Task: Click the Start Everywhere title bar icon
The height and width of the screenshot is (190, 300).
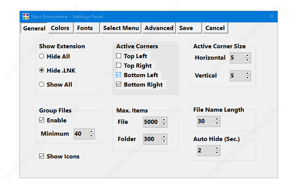Action: [x=26, y=16]
